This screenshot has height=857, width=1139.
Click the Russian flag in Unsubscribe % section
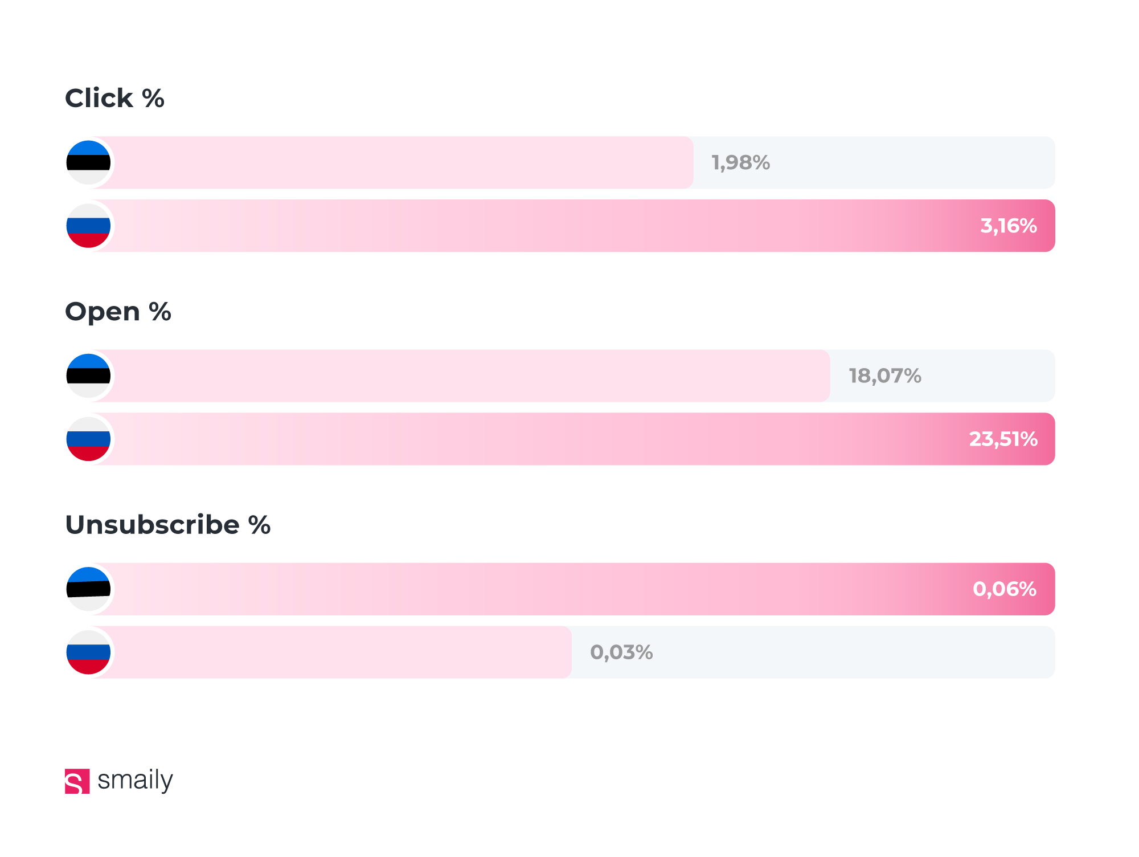88,652
